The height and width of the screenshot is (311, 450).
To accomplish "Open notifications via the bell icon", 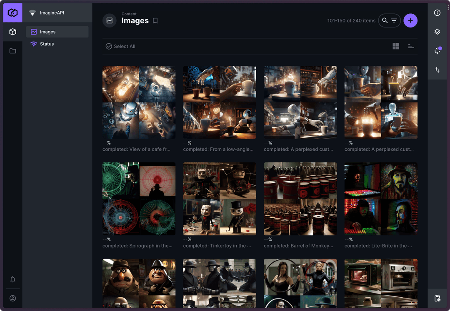I will coord(12,279).
